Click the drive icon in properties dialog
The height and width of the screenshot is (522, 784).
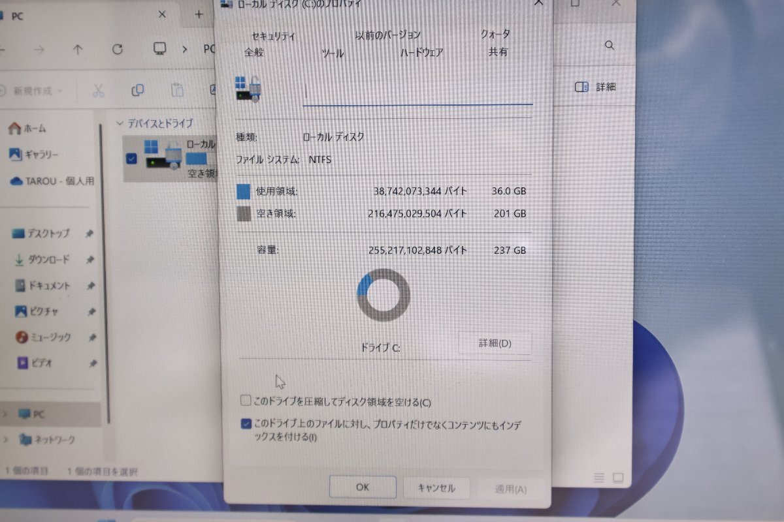pyautogui.click(x=248, y=89)
